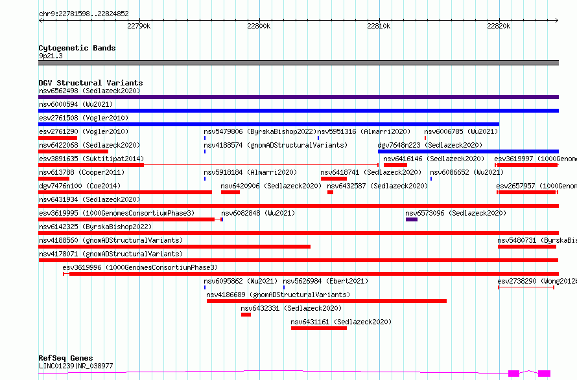The image size is (577, 380).
Task: Open the esv2761508 (Vogler2010) variant label
Action: pyautogui.click(x=84, y=118)
